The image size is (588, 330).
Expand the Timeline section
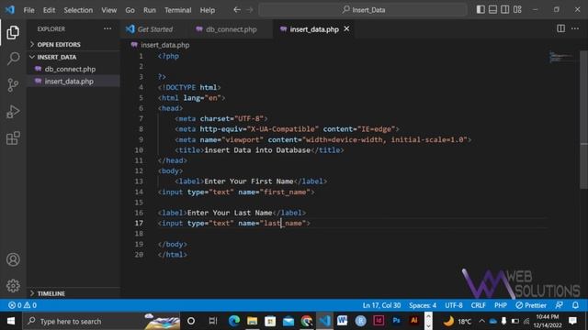73,293
